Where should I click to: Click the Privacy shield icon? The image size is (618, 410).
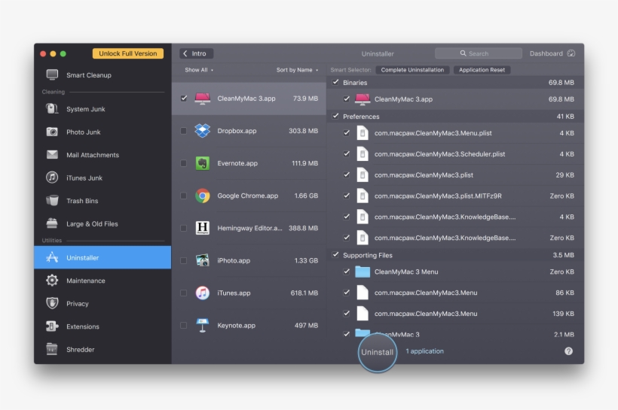pos(52,303)
